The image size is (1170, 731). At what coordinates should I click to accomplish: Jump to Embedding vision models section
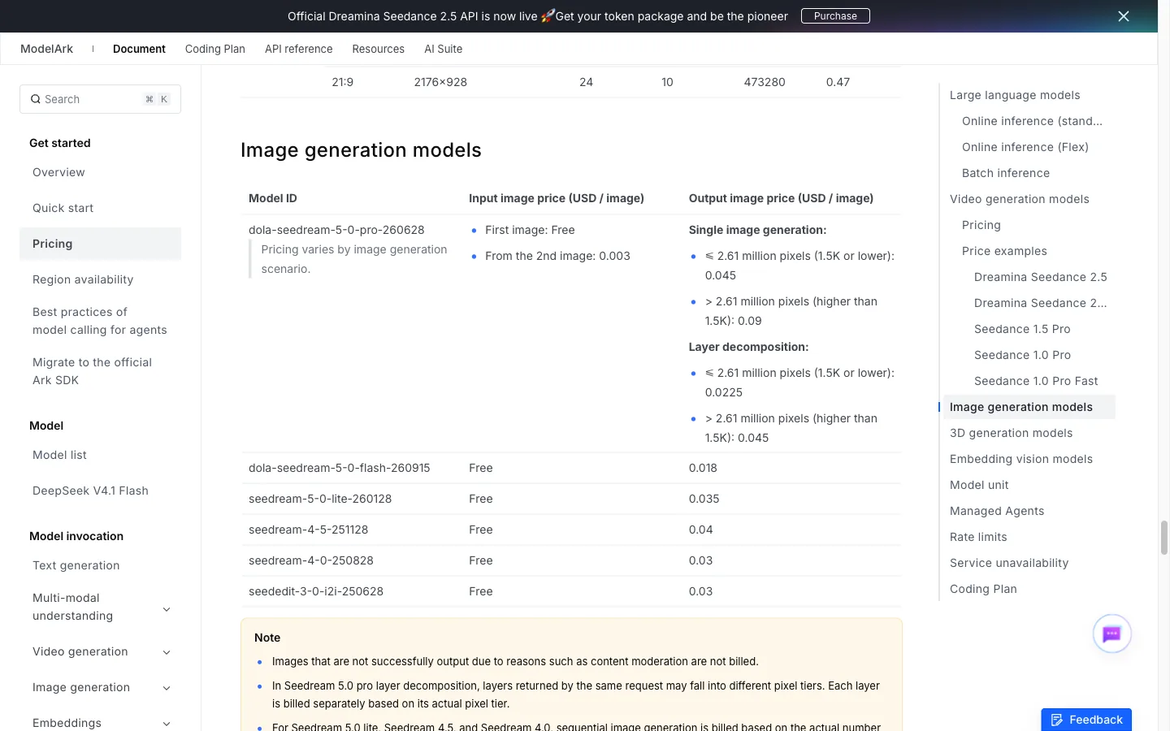pyautogui.click(x=1021, y=459)
